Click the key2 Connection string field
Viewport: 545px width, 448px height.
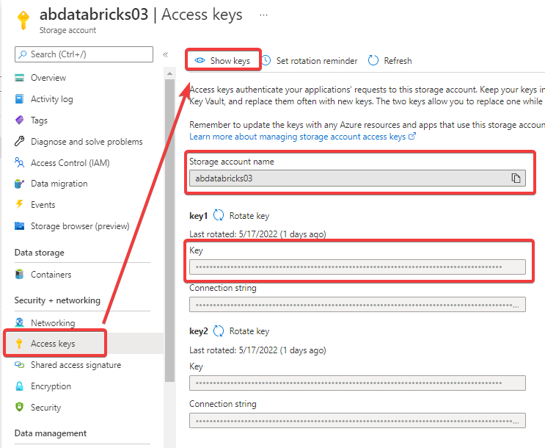357,421
